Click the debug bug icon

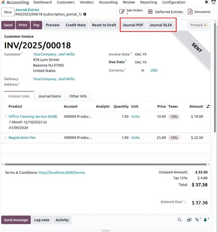(x=207, y=2)
